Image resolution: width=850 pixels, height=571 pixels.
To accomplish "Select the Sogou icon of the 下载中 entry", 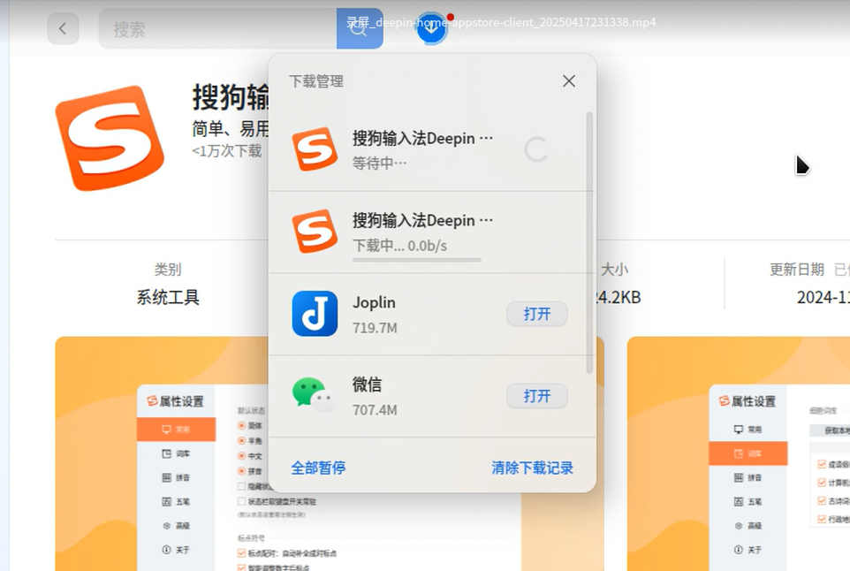I will (x=315, y=232).
